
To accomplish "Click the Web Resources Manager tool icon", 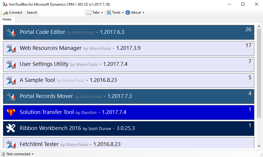I will pos(11,48).
